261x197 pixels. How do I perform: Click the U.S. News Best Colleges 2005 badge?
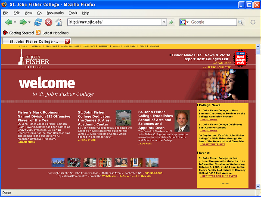pyautogui.click(x=241, y=58)
